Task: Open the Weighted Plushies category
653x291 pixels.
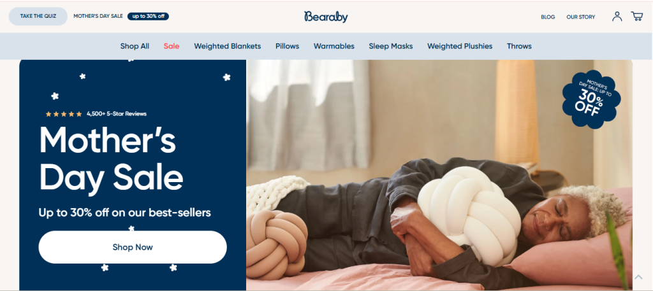Action: point(460,46)
